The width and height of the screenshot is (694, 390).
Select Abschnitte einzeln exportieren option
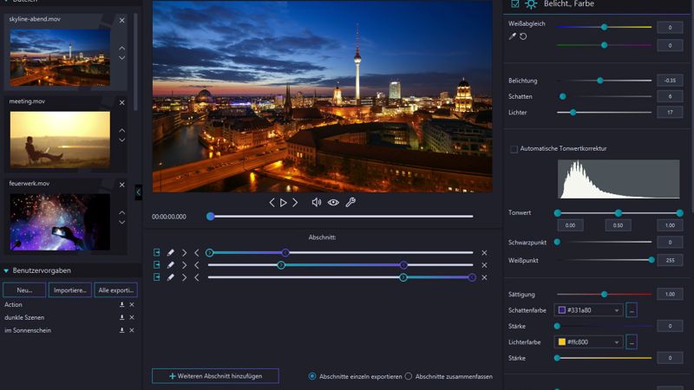(x=312, y=376)
